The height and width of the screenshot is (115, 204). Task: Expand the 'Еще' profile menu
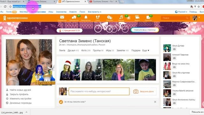point(146,50)
